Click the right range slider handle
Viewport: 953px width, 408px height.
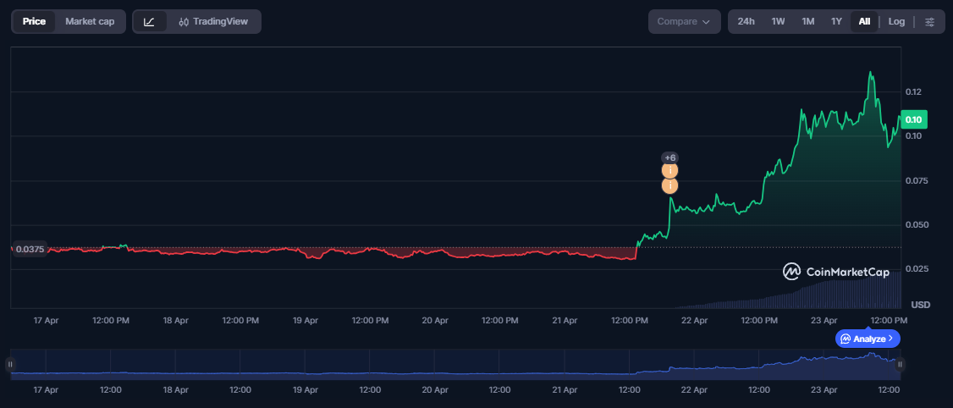click(901, 365)
